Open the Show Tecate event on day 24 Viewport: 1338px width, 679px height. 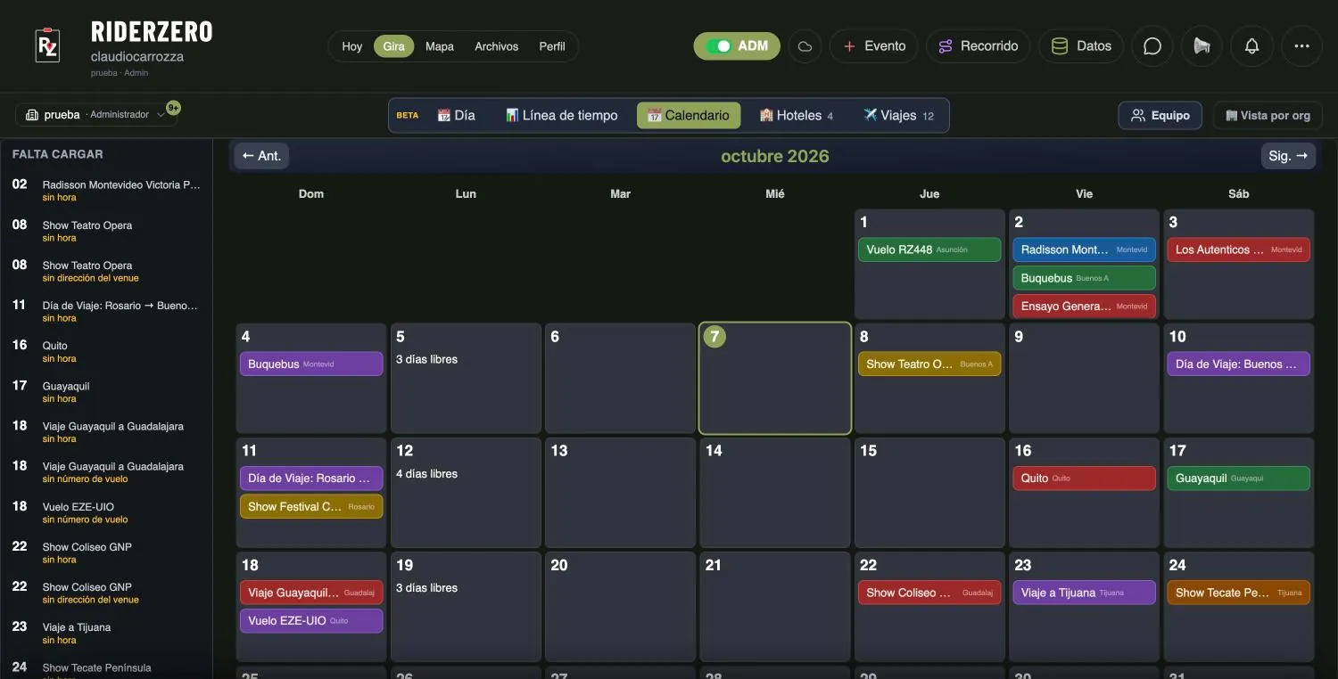pyautogui.click(x=1239, y=592)
